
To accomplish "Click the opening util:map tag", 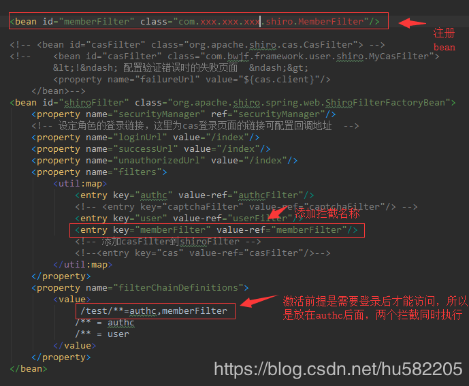I will (80, 184).
